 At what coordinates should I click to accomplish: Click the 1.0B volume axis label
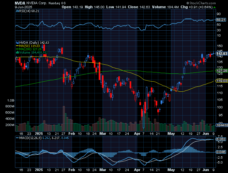(11, 101)
